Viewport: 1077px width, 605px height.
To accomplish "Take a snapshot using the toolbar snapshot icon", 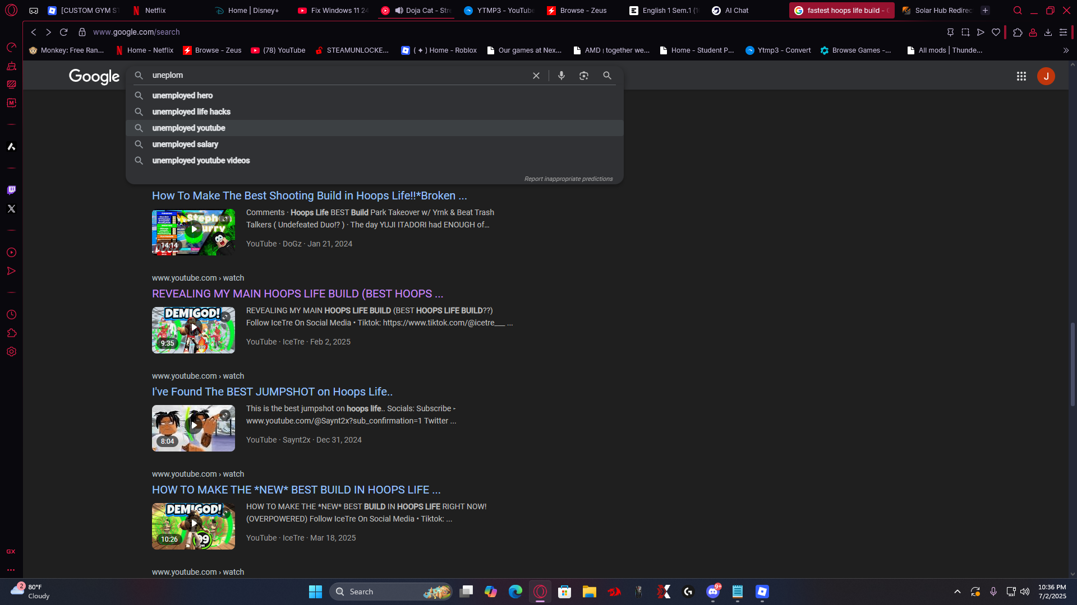I will [965, 32].
